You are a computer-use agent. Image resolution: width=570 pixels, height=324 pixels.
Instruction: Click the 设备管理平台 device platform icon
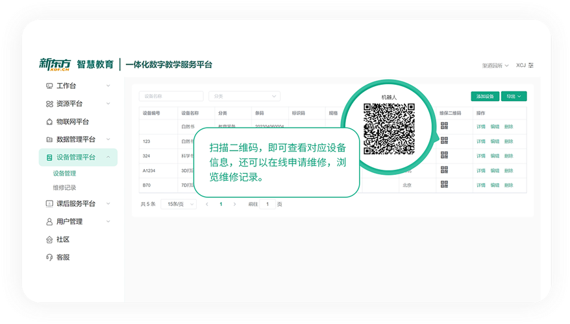click(49, 157)
